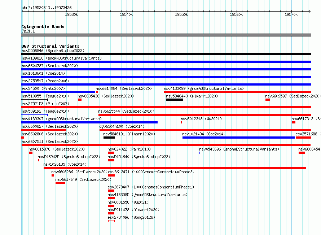Open nsv5454640 (ByrskaBishop2022) variant
321x235 pixels.
139,157
